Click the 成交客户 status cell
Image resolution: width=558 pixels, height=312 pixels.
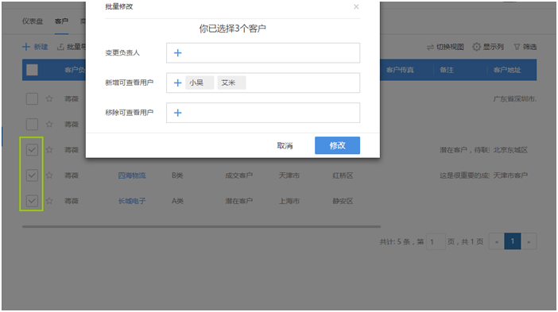tap(238, 175)
